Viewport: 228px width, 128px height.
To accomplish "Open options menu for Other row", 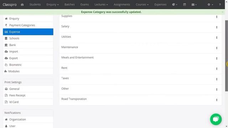I will 217,90.
